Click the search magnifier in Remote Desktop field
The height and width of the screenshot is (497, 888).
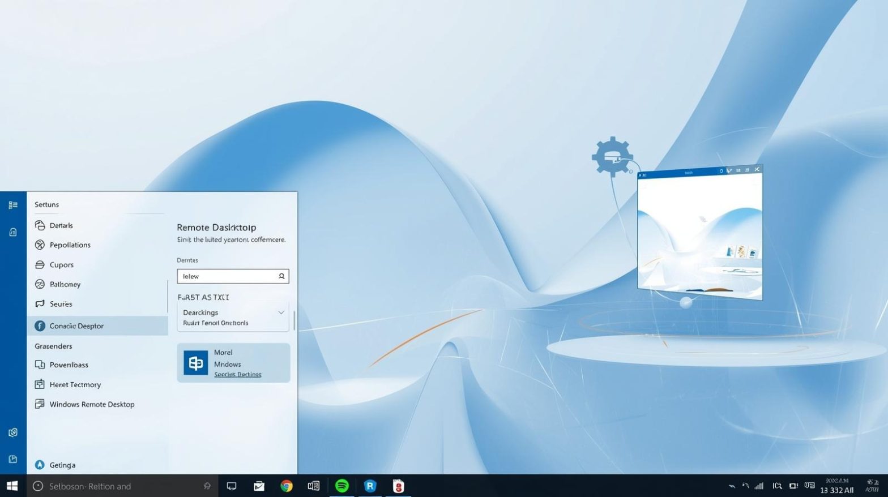(281, 276)
